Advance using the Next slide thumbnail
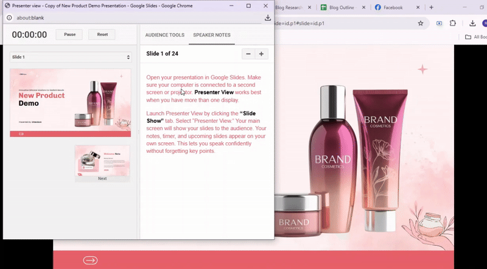Viewport: 487px width, 269px height. [102, 162]
